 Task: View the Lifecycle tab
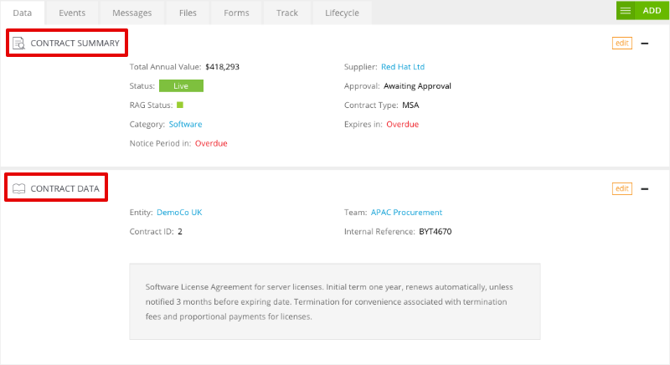(x=342, y=13)
